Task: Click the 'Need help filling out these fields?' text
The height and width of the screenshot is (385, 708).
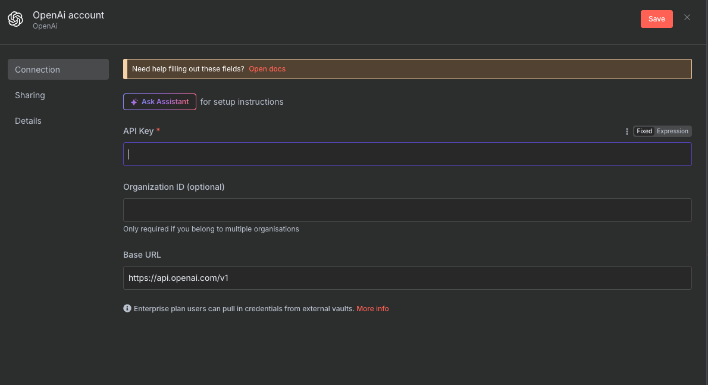Action: click(x=188, y=69)
